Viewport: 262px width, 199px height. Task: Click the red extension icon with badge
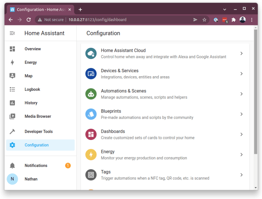point(225,20)
